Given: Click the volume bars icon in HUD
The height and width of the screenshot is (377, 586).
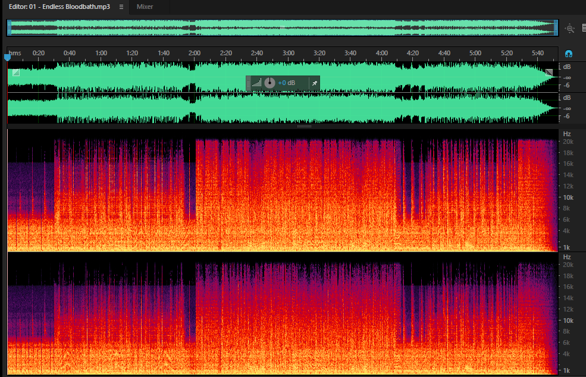Looking at the screenshot, I should [x=256, y=83].
